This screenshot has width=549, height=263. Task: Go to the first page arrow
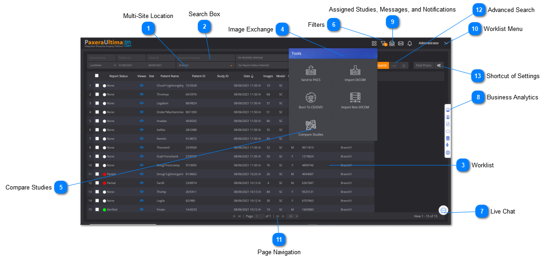point(234,216)
